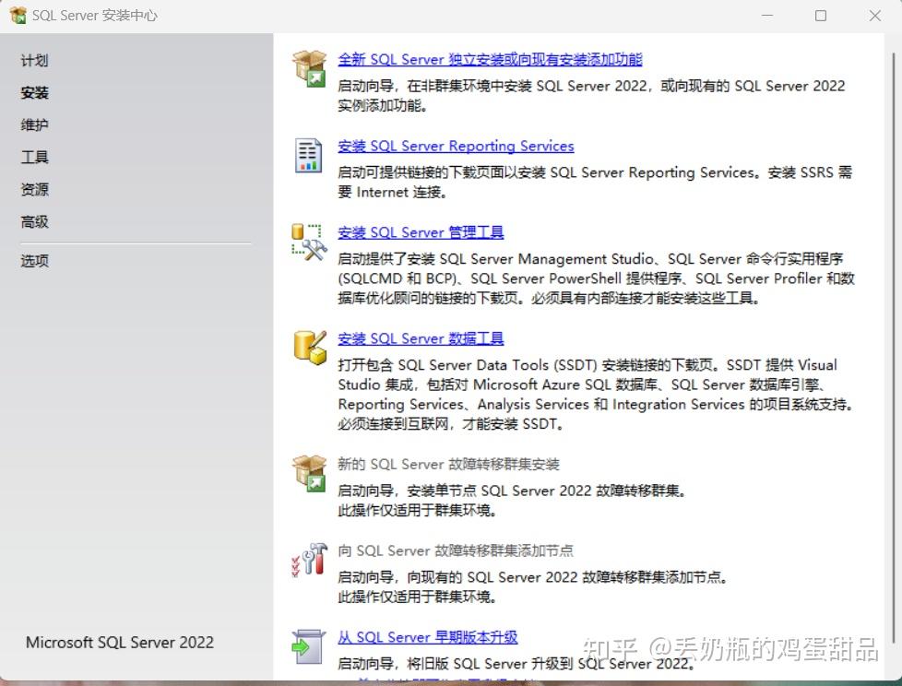Viewport: 902px width, 686px height.
Task: Open the 工具 sidebar section
Action: 34,157
